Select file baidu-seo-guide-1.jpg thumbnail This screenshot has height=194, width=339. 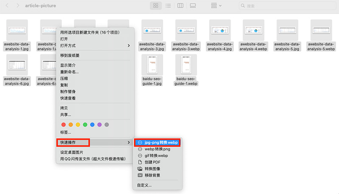click(152, 65)
